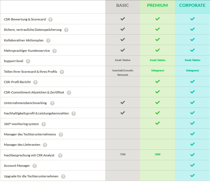Viewport: 211px width, 182px height.
Task: Click Corporate checkmark in Account Manager row
Action: click(192, 165)
